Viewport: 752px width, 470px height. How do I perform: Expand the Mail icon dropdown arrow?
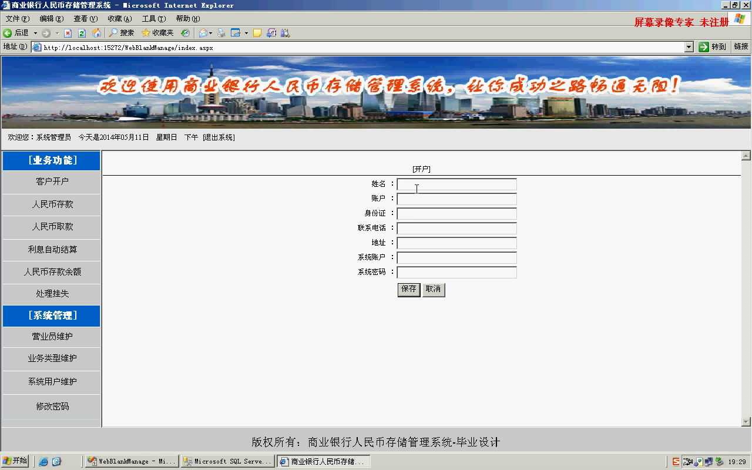pos(210,33)
